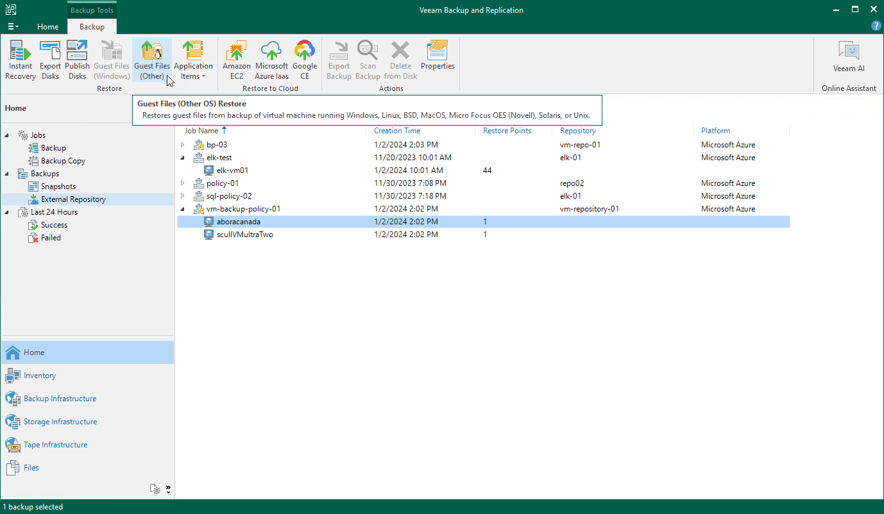Switch to the Backup ribbon tab
884x514 pixels.
click(92, 26)
